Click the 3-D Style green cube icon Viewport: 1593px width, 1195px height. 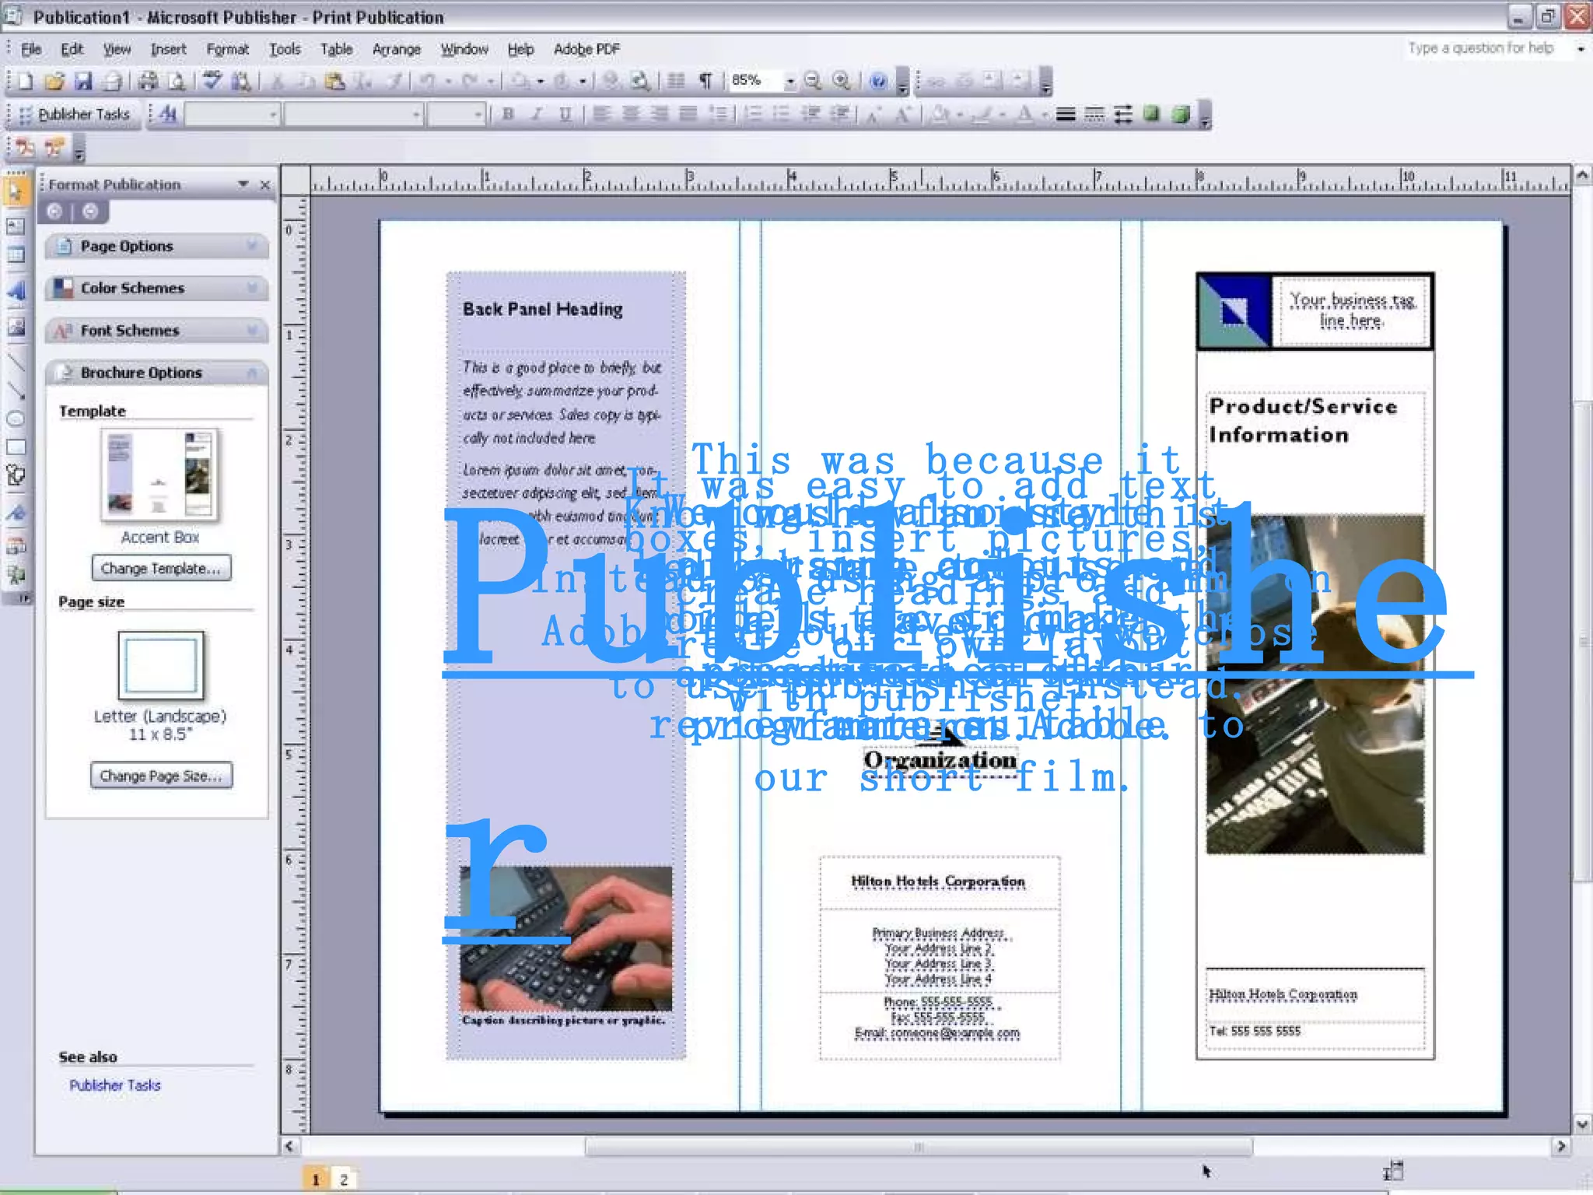pyautogui.click(x=1180, y=115)
